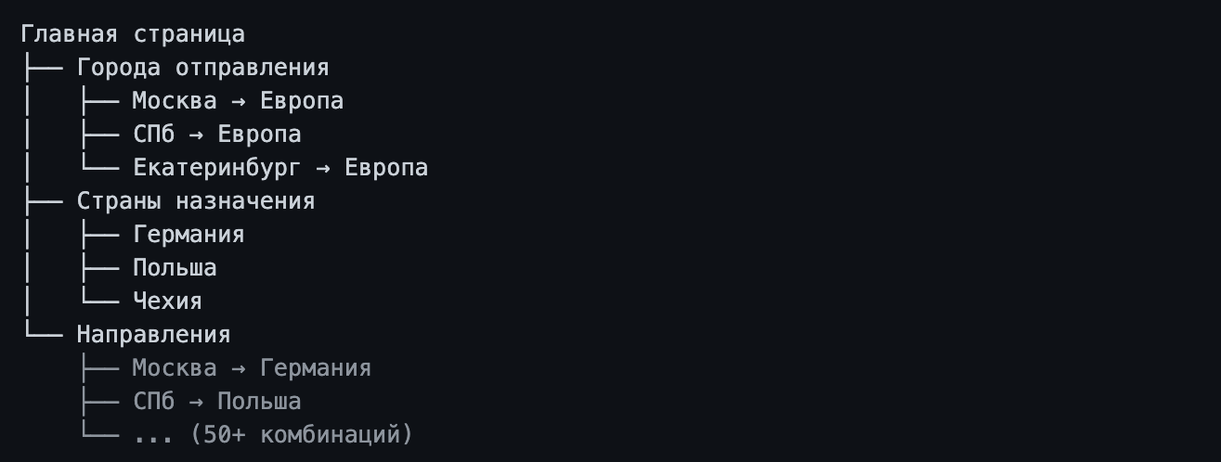Select the Направления branch
This screenshot has width=1221, height=462.
click(x=153, y=335)
